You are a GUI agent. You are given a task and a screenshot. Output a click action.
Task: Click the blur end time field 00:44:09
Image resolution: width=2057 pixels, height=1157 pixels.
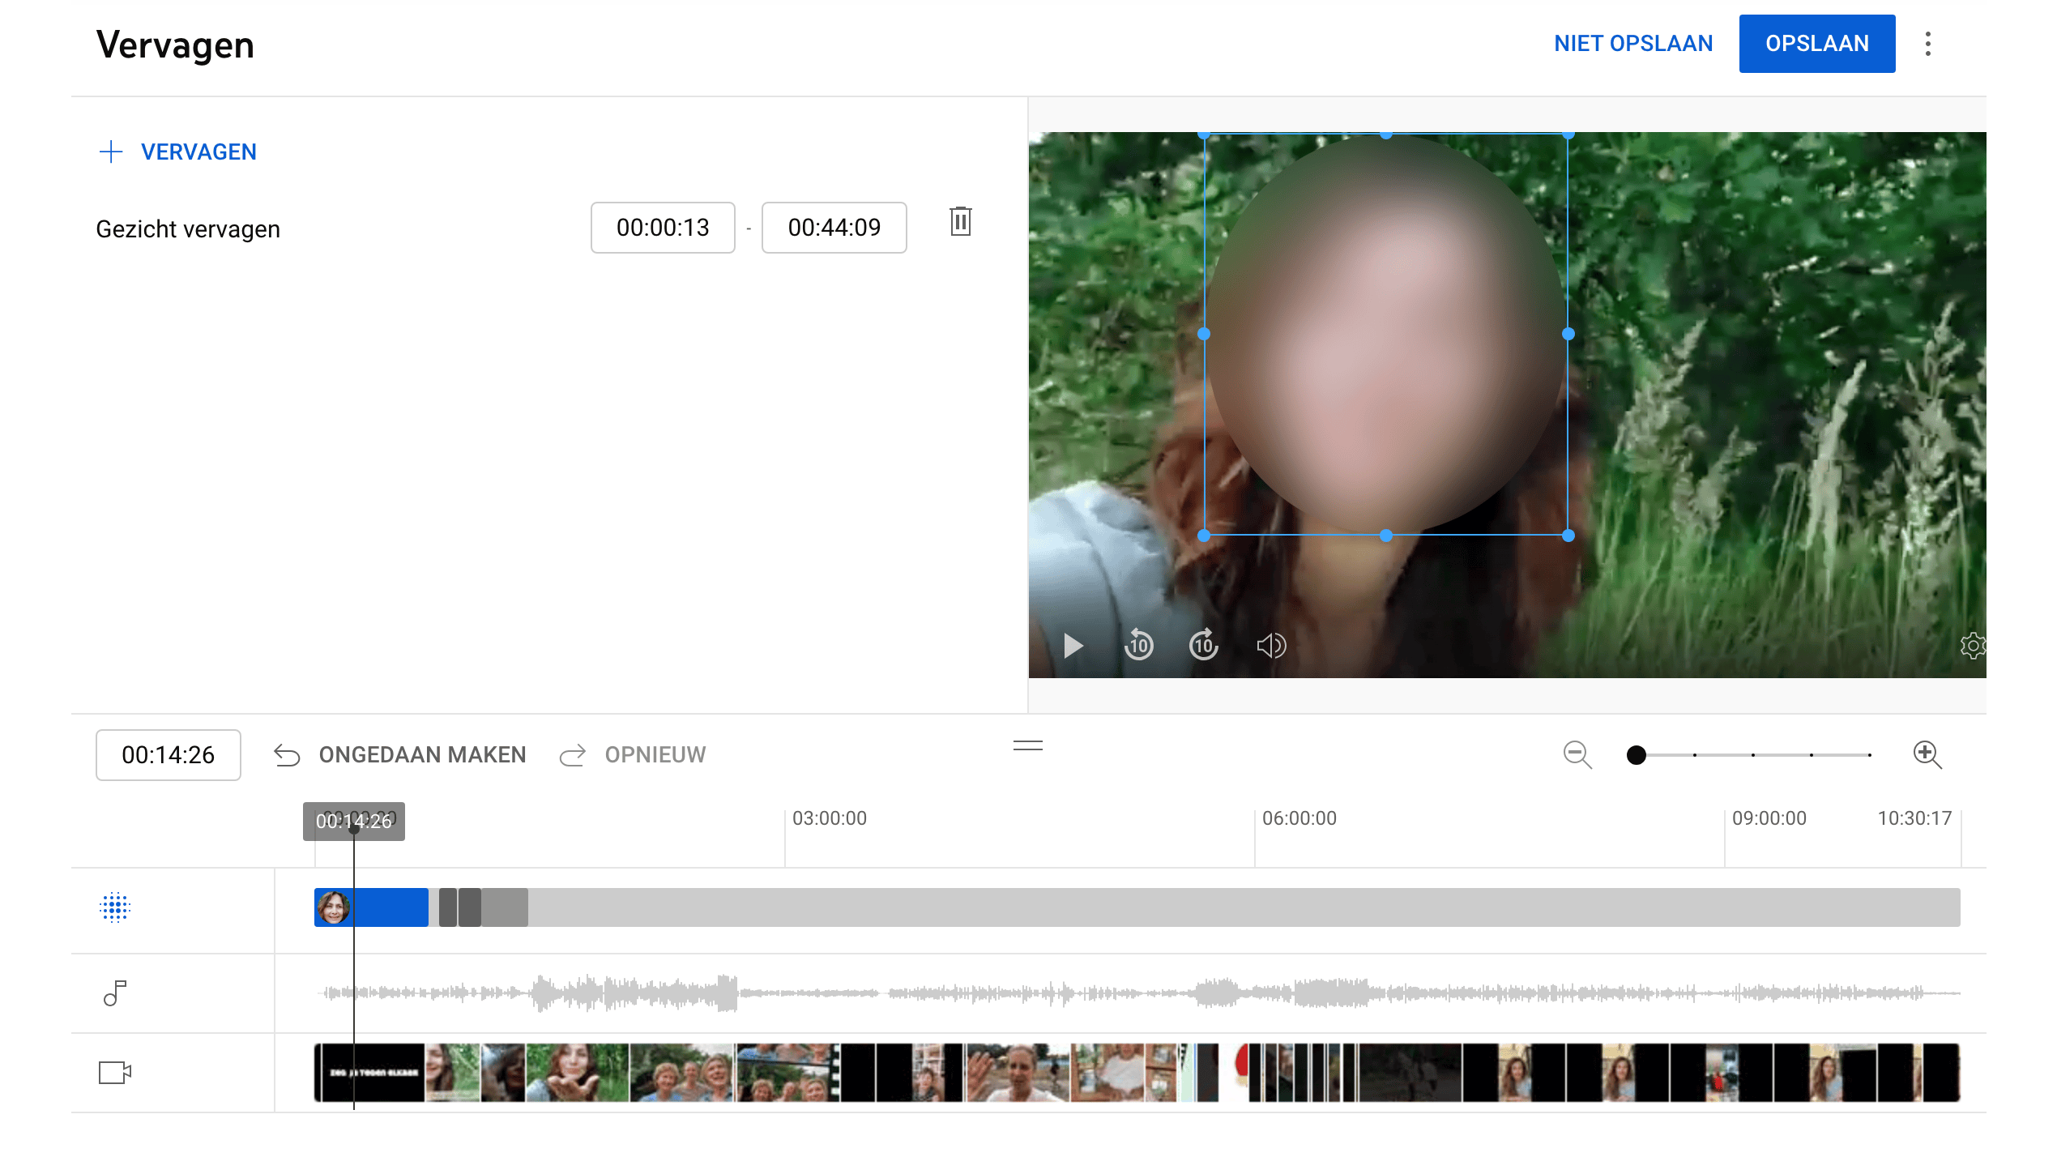tap(834, 228)
